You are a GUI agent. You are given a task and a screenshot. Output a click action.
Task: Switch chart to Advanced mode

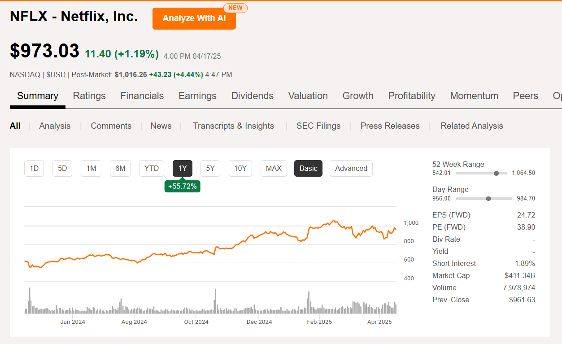point(351,168)
